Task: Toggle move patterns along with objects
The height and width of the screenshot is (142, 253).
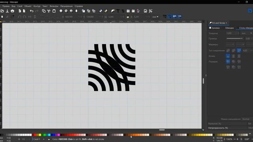Action: pos(180,17)
